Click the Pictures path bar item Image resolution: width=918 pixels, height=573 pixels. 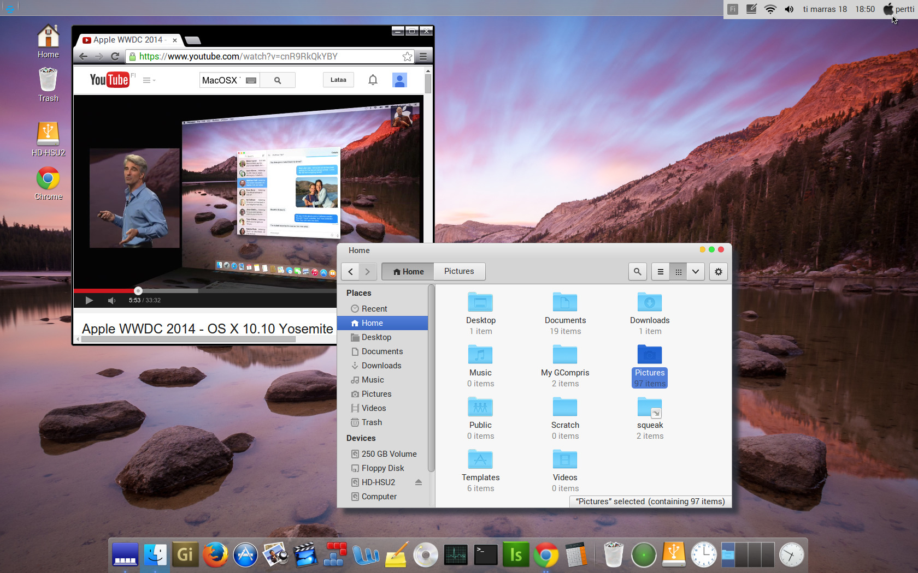pyautogui.click(x=459, y=271)
